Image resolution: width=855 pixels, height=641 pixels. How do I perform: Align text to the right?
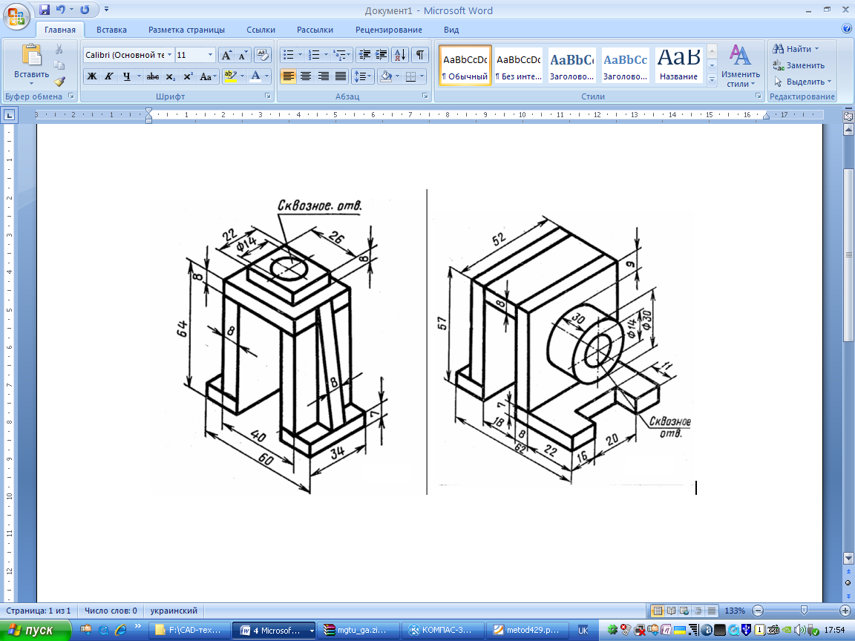tap(324, 76)
